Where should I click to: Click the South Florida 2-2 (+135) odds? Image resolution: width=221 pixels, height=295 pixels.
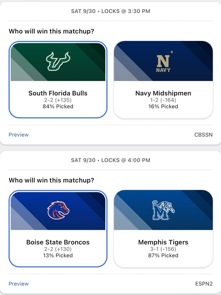tap(58, 100)
